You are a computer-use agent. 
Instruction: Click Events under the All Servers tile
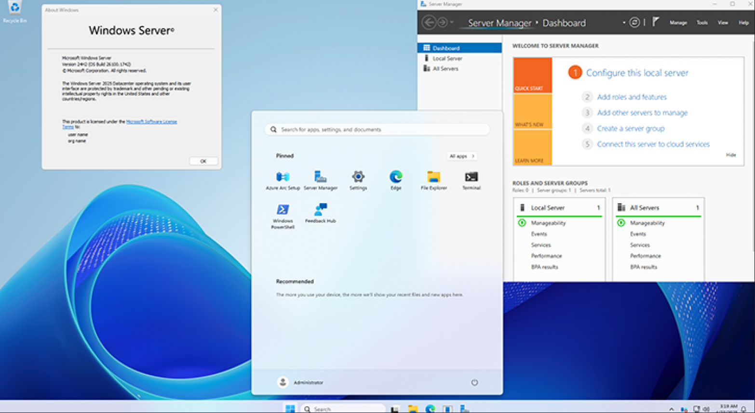tap(638, 234)
